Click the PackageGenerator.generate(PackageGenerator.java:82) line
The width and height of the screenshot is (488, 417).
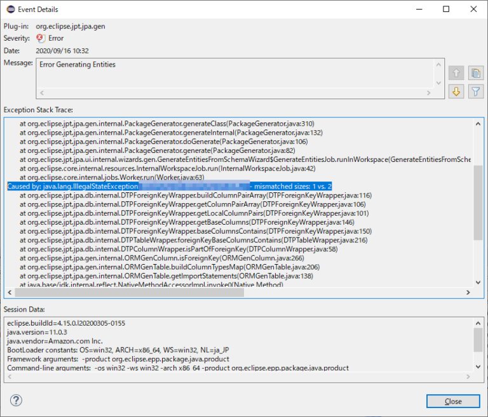click(158, 150)
